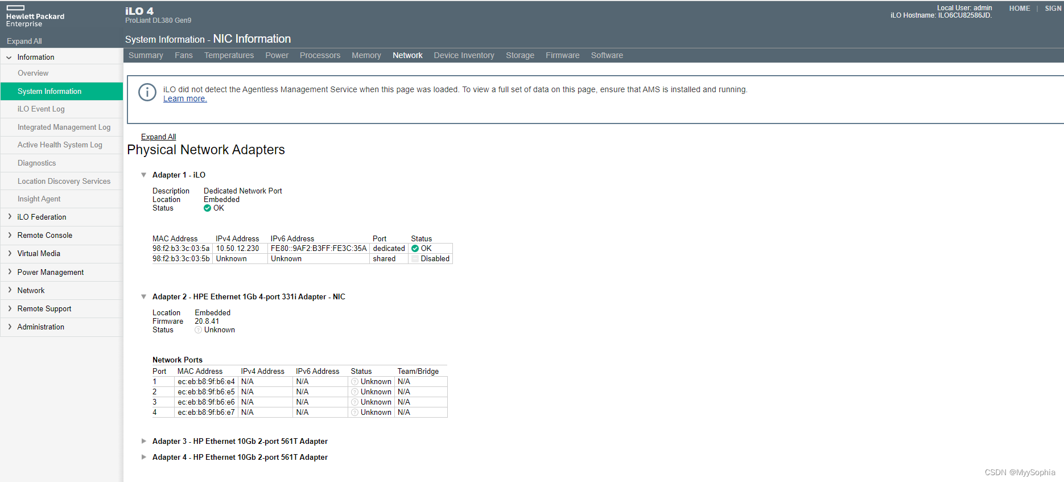
Task: Click Expand All in the sidebar header
Action: [x=24, y=42]
